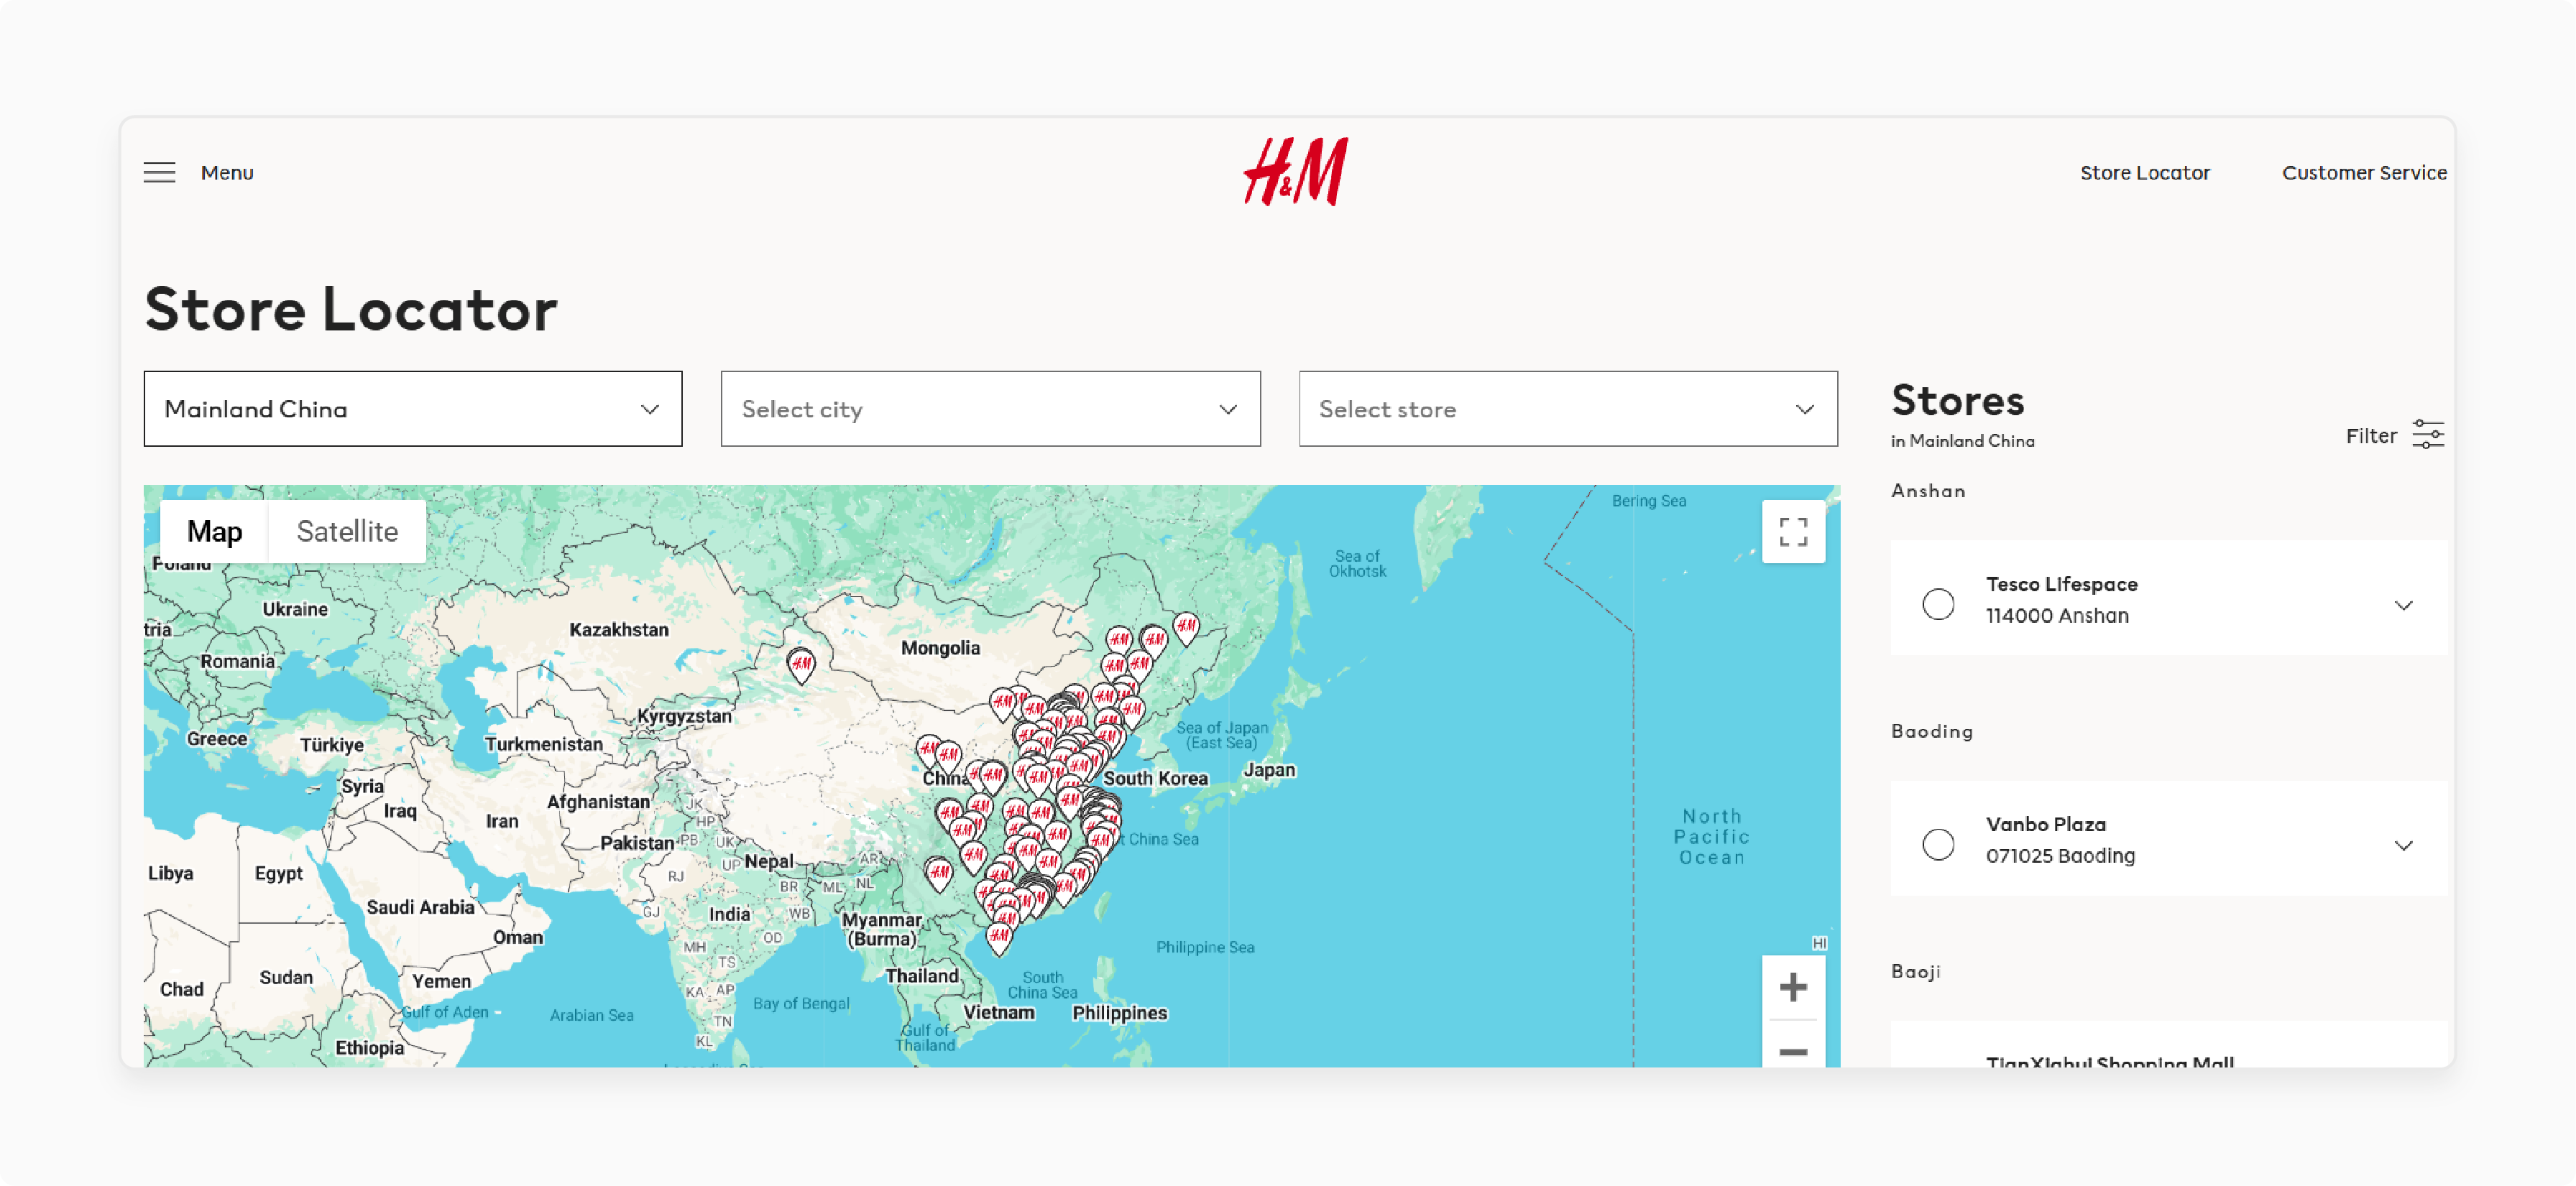Open the Select city dropdown
Viewport: 2576px width, 1186px height.
[x=990, y=409]
